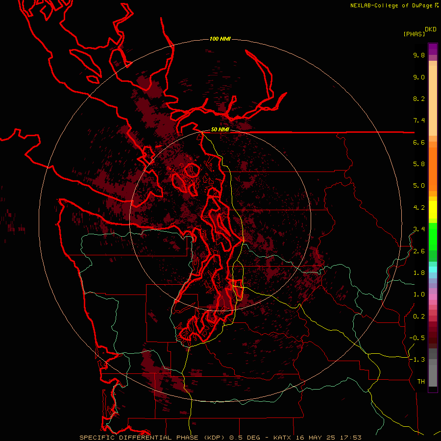
Task: Click the 17:53 timestamp
Action: point(350,438)
